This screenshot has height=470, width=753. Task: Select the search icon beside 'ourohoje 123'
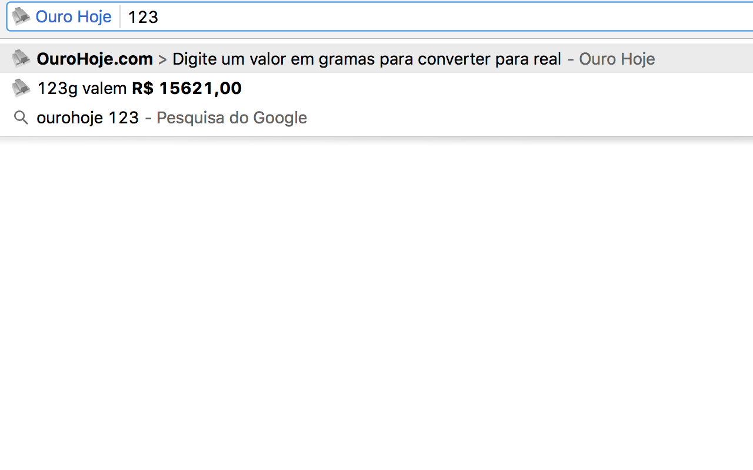coord(21,117)
